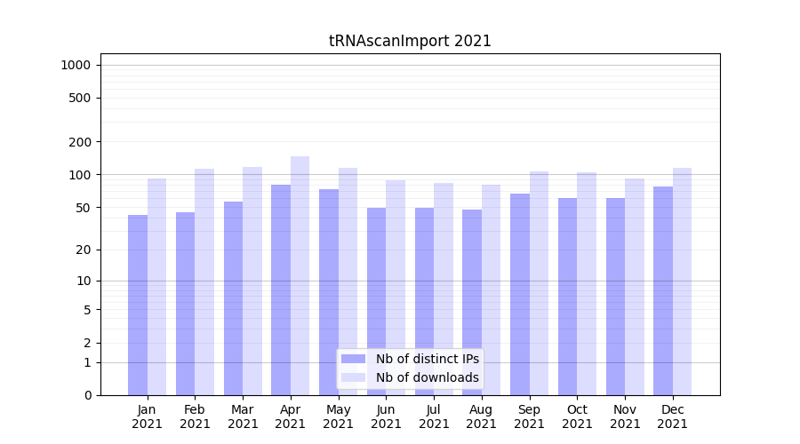Click the 'Nov 2021' x-axis label

coord(625,416)
